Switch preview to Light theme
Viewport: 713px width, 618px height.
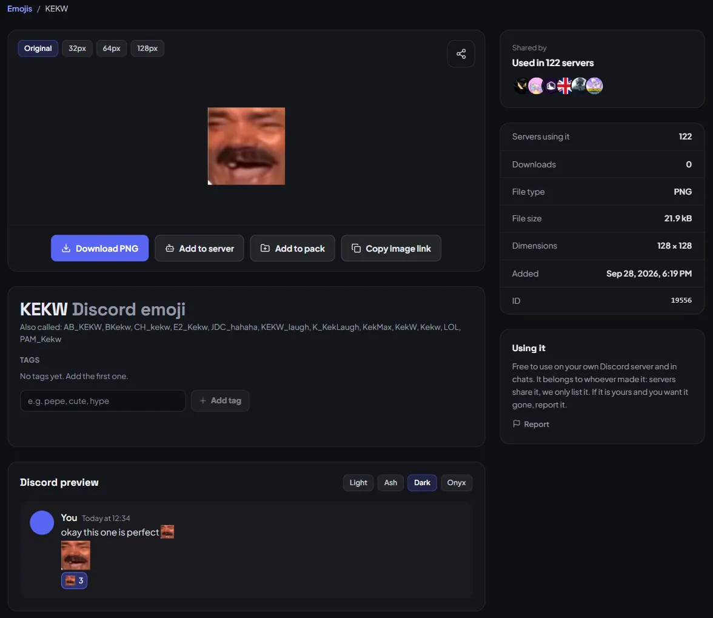(x=358, y=483)
